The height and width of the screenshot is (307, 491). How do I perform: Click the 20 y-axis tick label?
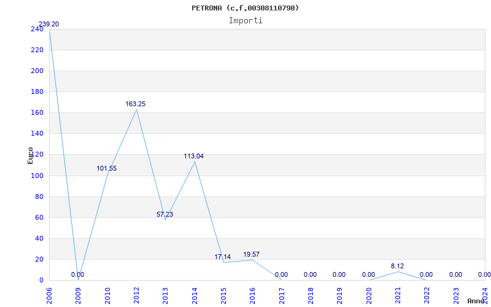point(39,259)
